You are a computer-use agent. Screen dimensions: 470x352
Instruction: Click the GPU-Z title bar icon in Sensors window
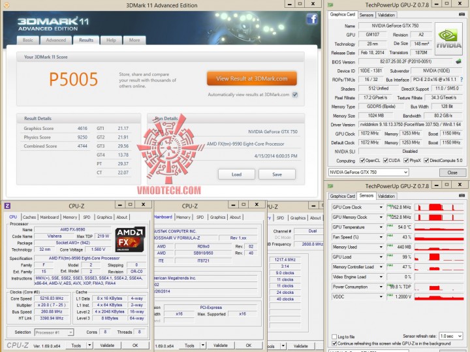[330, 186]
